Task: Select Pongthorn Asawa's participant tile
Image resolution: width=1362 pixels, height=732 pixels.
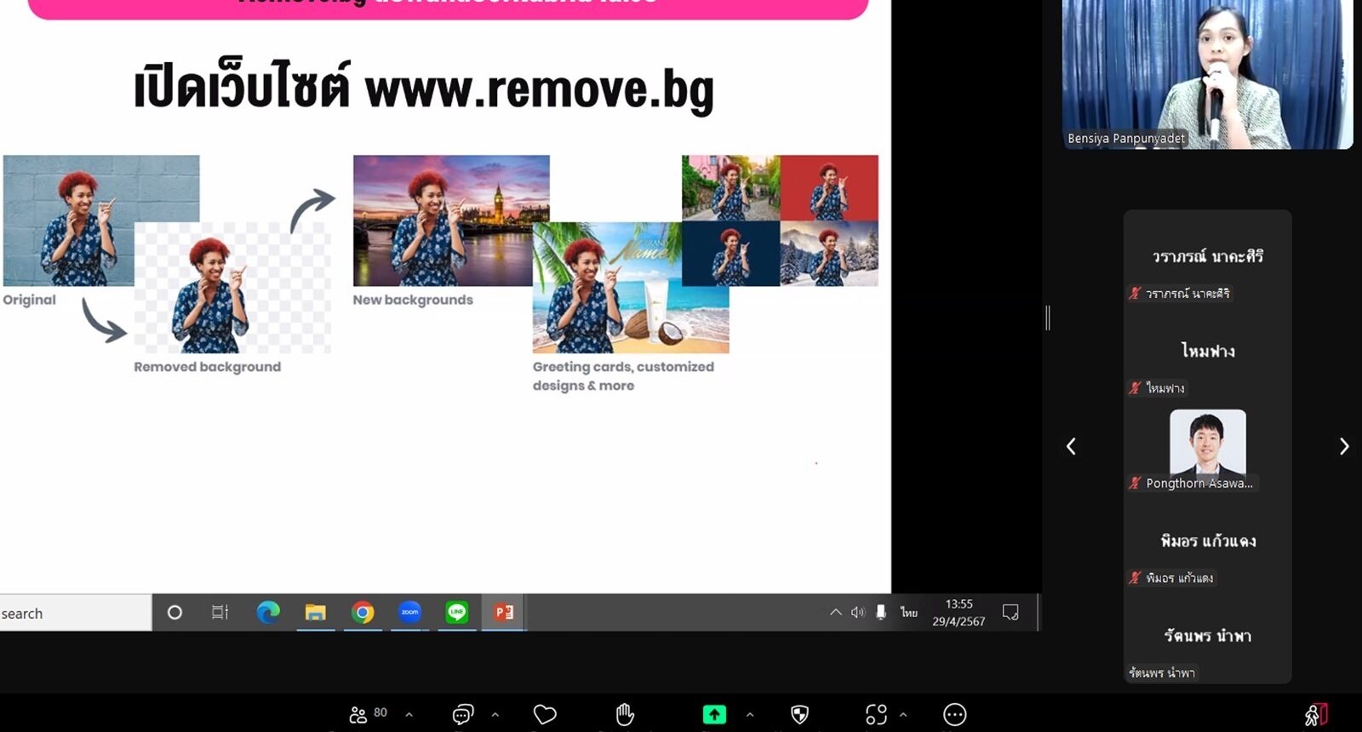Action: (1207, 446)
